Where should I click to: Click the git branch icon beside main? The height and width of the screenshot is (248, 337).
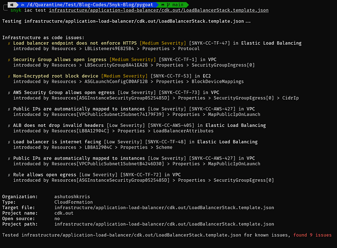point(168,5)
